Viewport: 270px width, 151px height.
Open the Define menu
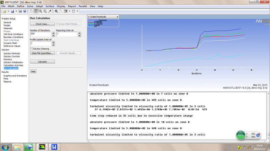point(21,6)
